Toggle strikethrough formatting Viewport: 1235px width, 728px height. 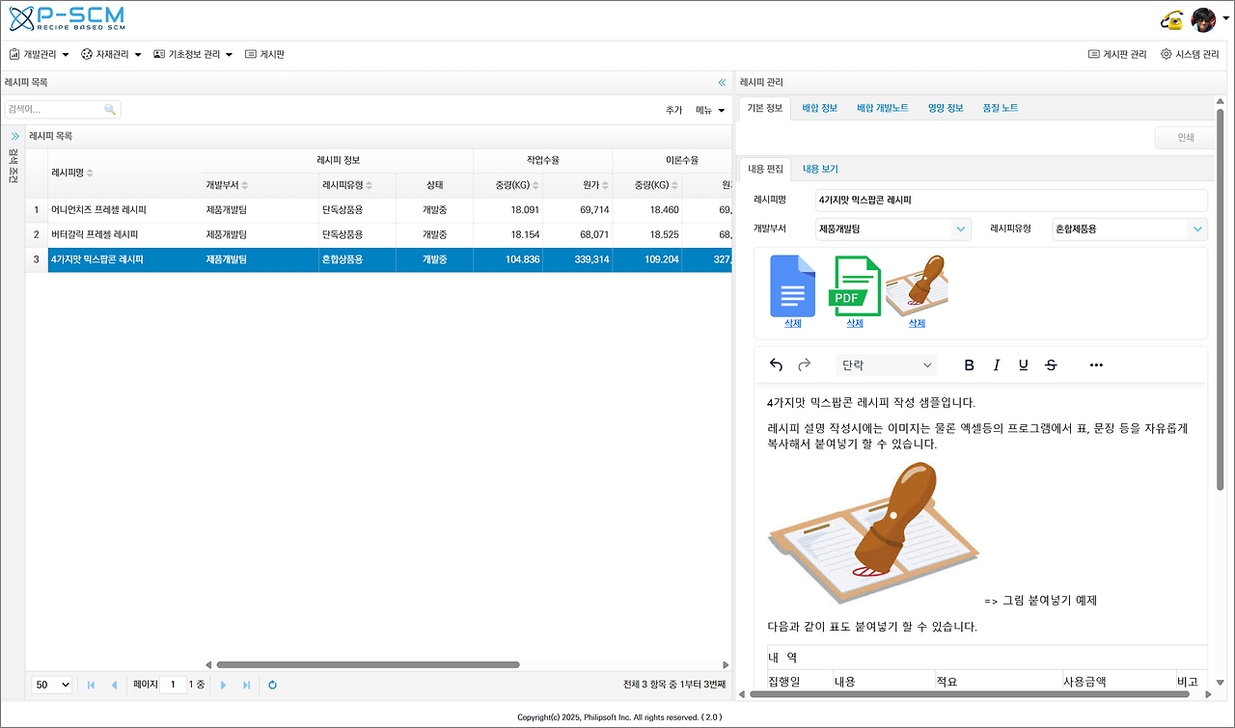(x=1051, y=364)
